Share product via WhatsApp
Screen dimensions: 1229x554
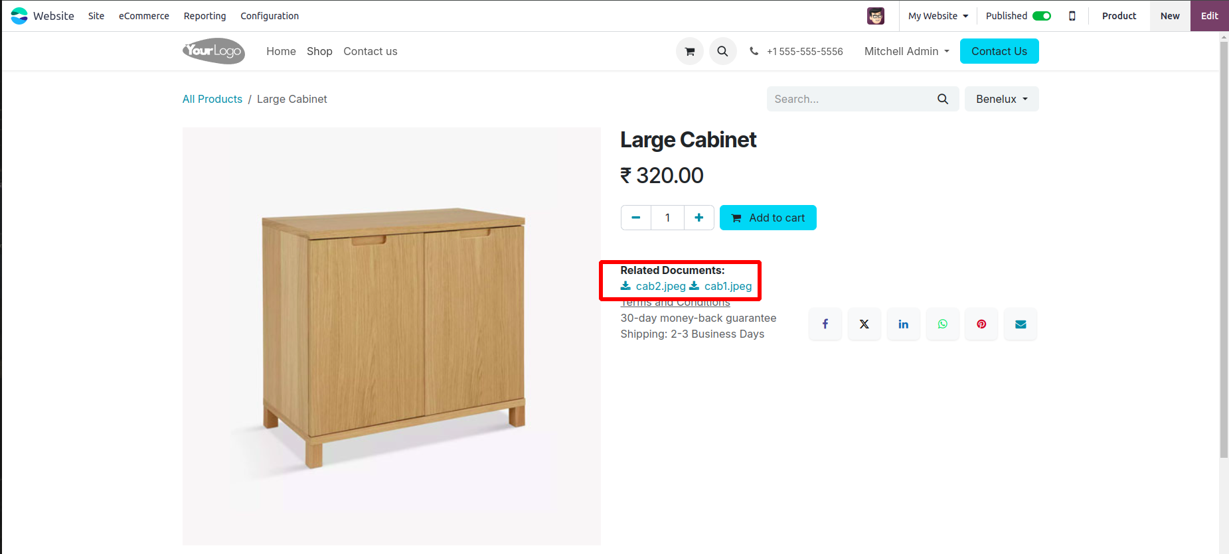click(942, 324)
